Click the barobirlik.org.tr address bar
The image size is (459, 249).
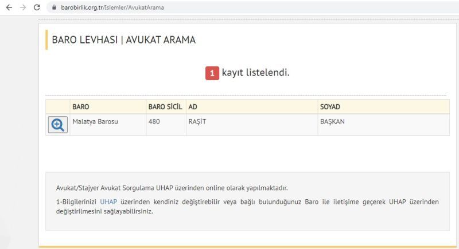coord(252,7)
